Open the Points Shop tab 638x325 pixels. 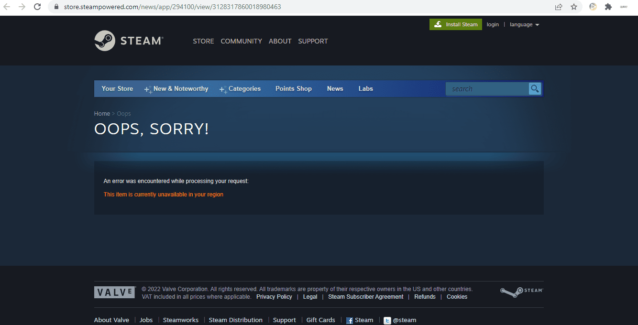294,88
